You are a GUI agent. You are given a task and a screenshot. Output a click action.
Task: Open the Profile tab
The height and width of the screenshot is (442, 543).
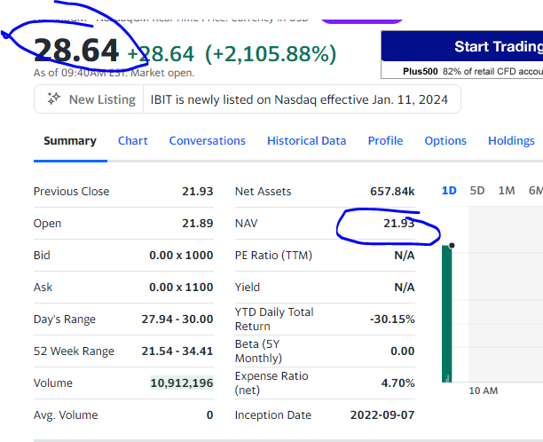coord(385,140)
